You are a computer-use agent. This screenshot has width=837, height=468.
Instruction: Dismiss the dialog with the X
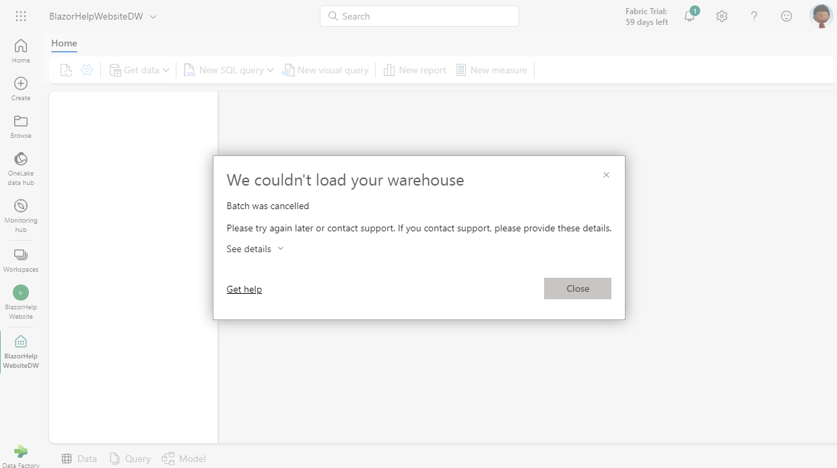click(606, 175)
